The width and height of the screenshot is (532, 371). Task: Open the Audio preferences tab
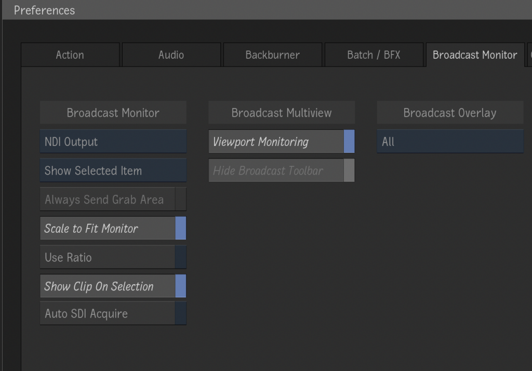(171, 55)
